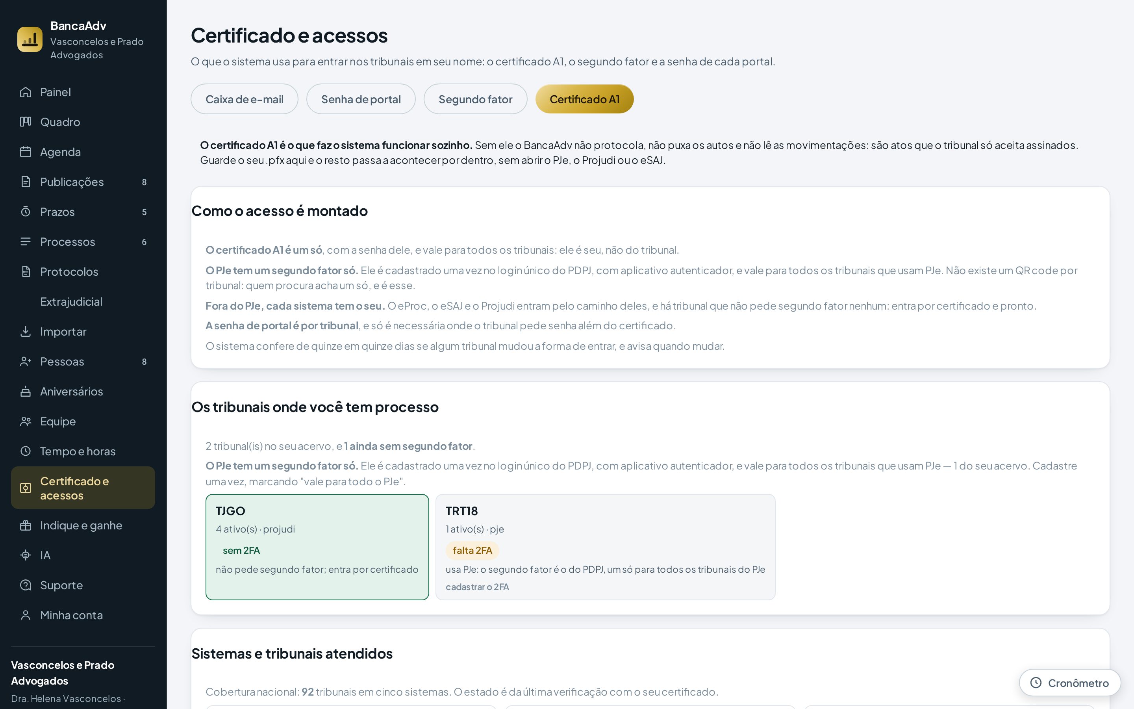Click the Agenda calendar icon
Screen dimensions: 1134x709
[26, 152]
